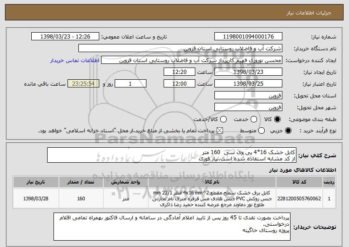Click the unit cell متر

coord(126,199)
